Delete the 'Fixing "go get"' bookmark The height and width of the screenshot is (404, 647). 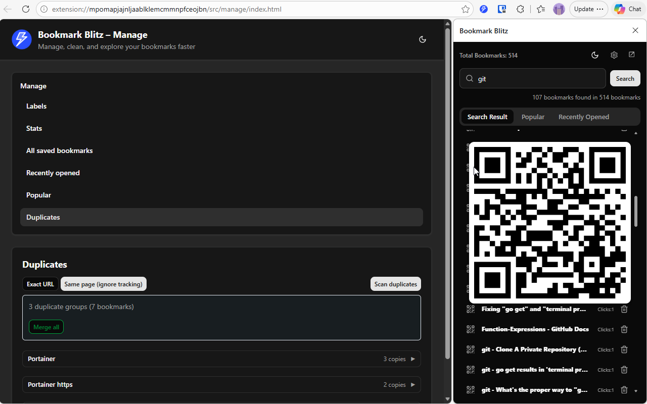[x=624, y=309]
